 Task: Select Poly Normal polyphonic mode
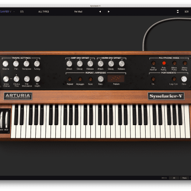153,63
